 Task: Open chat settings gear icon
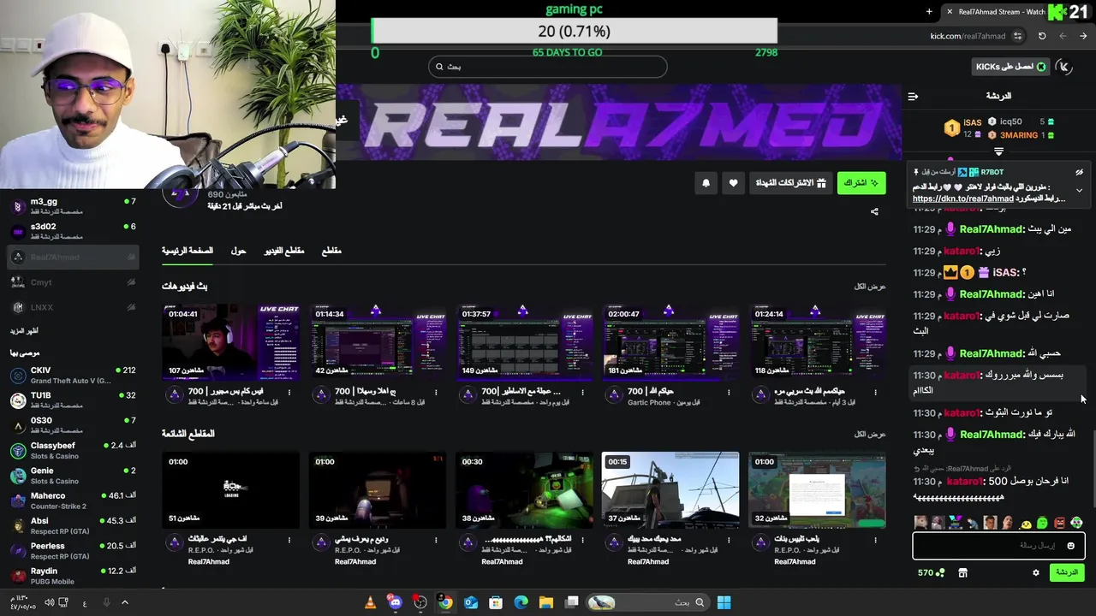tap(1035, 572)
